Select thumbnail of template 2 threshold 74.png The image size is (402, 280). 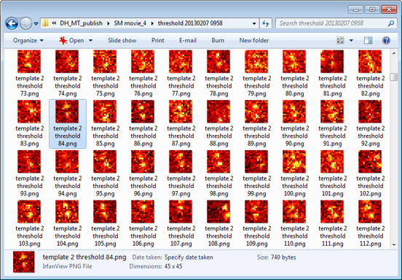point(67,61)
